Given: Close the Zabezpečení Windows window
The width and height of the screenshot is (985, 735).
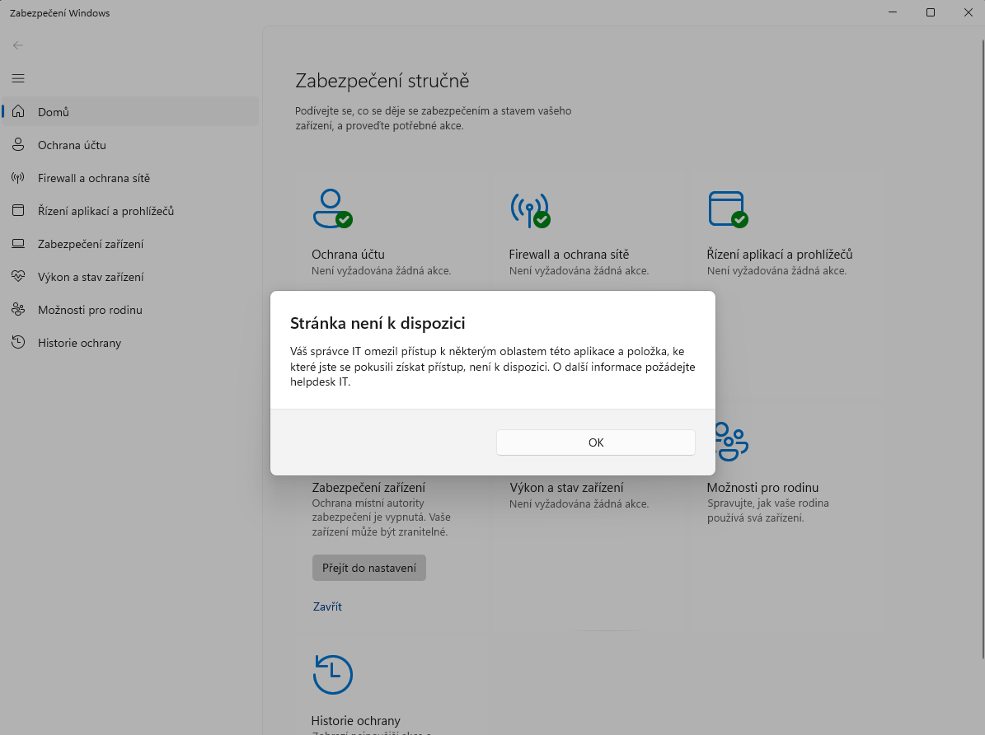Looking at the screenshot, I should [x=968, y=12].
